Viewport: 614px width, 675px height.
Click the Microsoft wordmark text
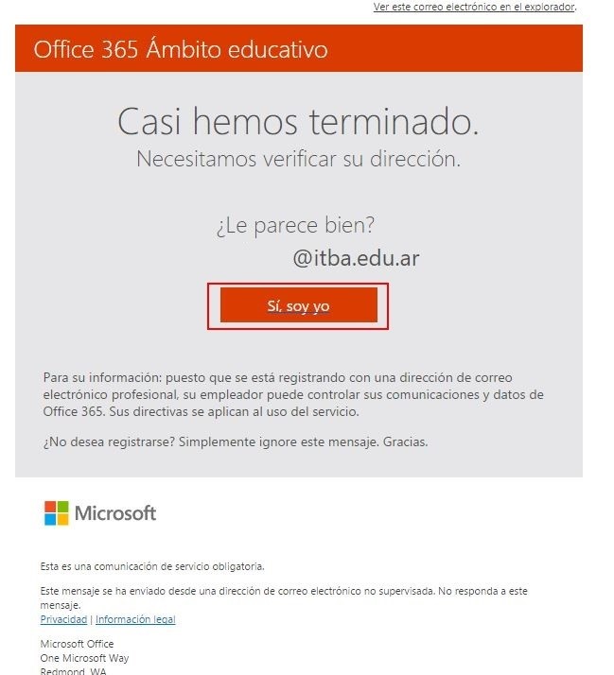(x=115, y=513)
